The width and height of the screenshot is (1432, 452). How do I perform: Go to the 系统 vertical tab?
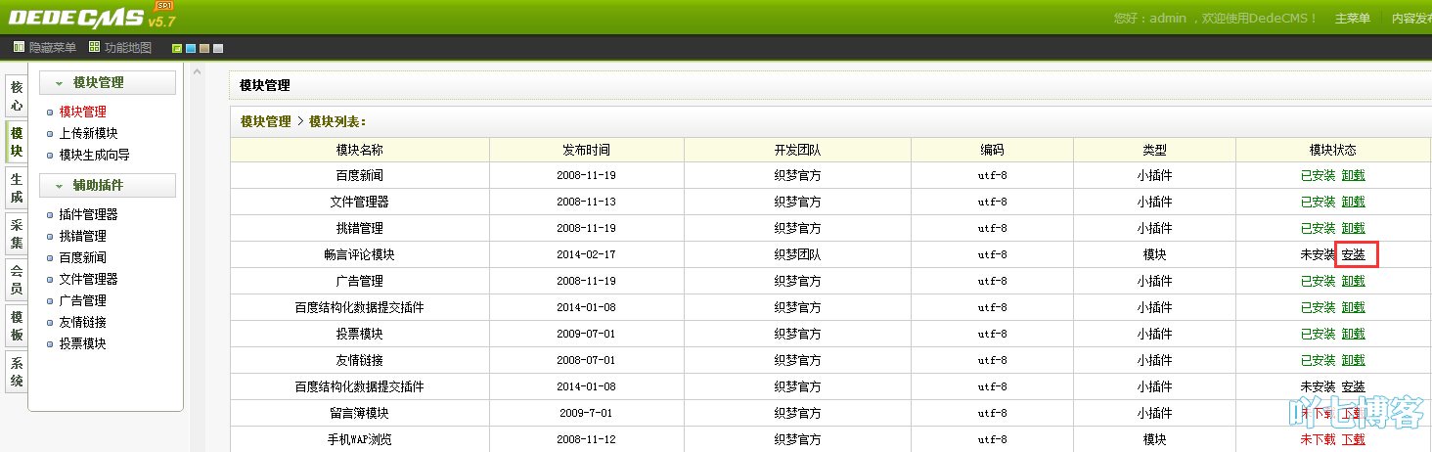pos(17,371)
